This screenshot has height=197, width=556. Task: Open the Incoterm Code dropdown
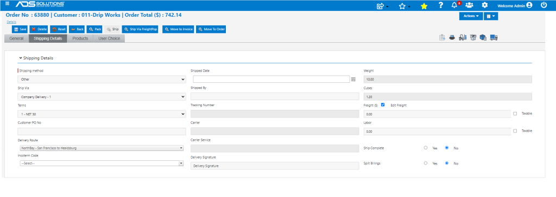coord(102,163)
